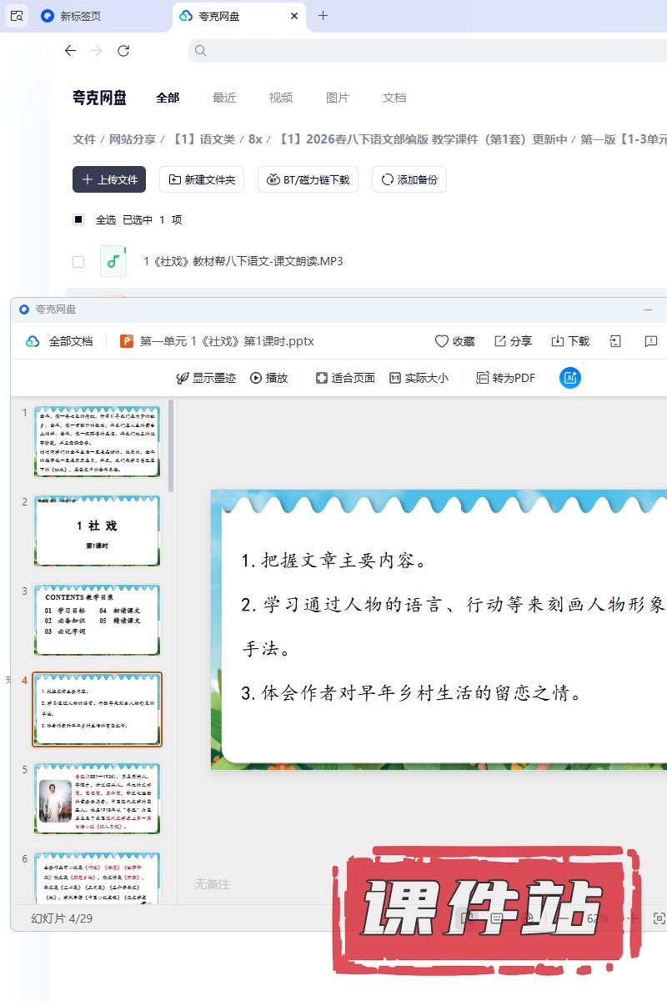667x1001 pixels.
Task: Open a new browser tab with plus
Action: click(x=323, y=16)
